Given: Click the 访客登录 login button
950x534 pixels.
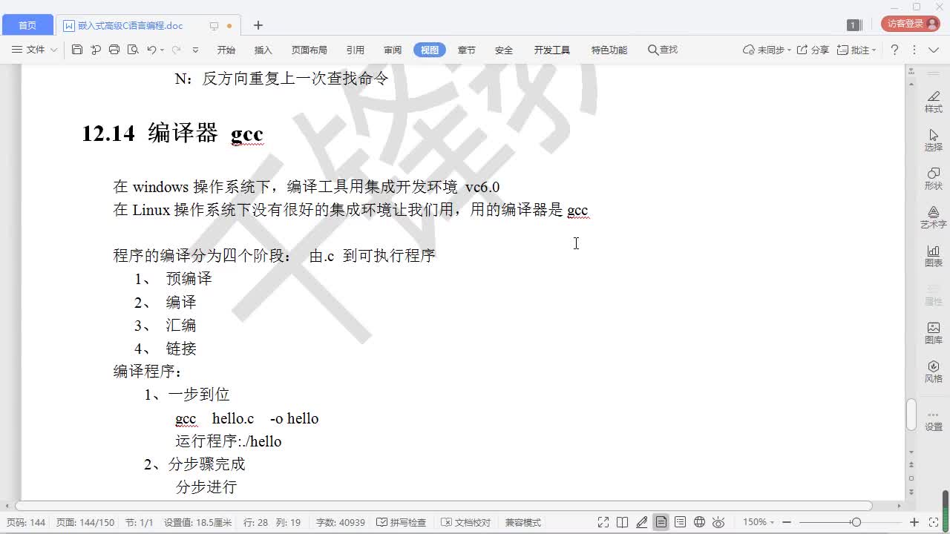Looking at the screenshot, I should click(910, 24).
